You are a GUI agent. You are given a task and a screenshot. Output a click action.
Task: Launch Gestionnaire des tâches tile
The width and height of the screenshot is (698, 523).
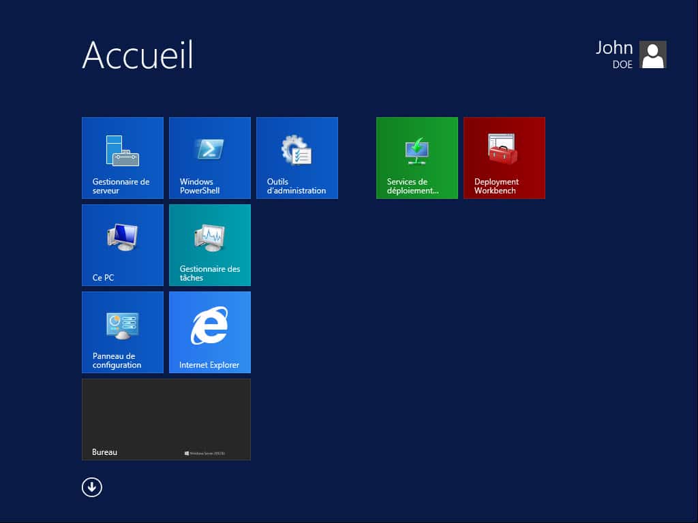[210, 245]
